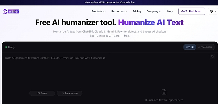218x104 pixels.
Task: Open the Help page
Action: coord(170,11)
